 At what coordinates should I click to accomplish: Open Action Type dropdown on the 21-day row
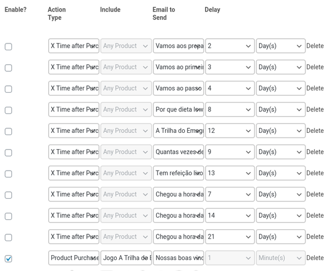click(74, 236)
